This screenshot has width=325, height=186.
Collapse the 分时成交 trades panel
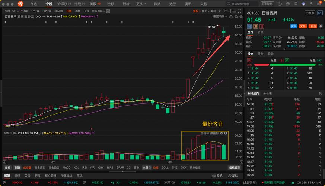(320, 94)
